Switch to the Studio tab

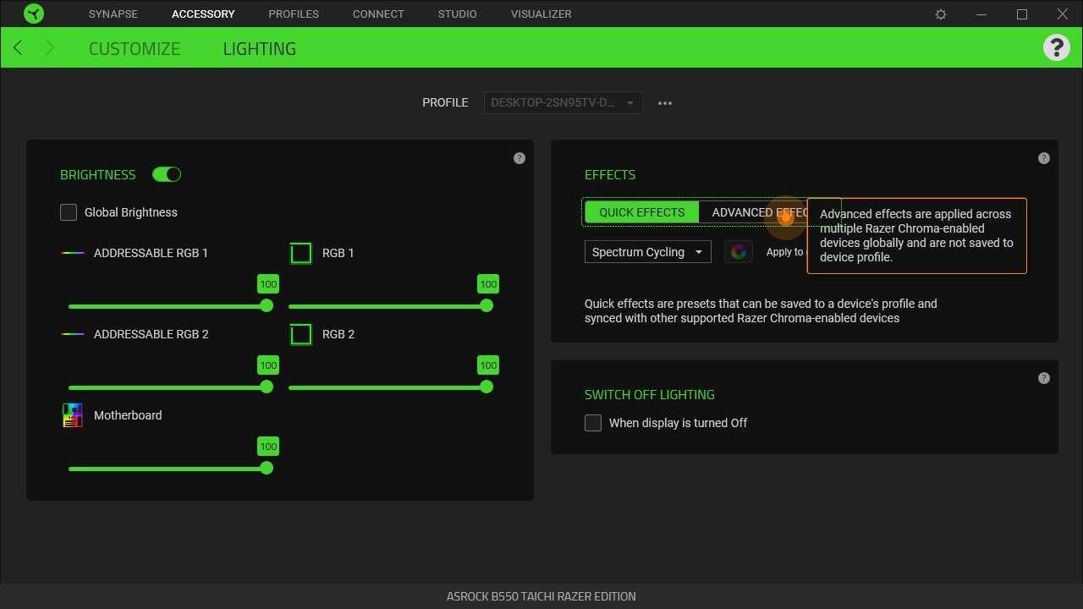[x=457, y=14]
